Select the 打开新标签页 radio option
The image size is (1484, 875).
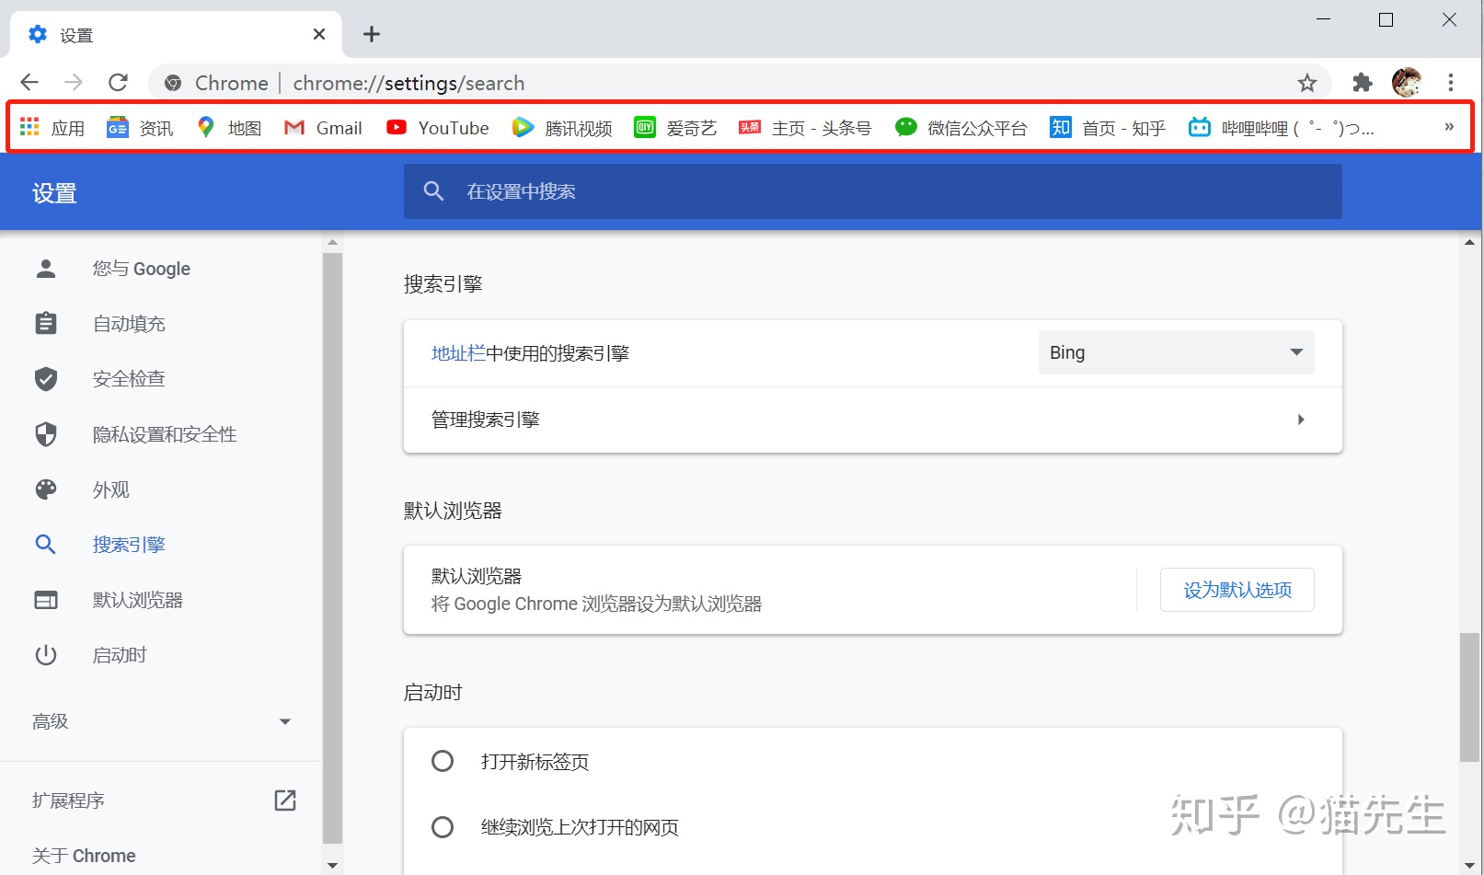[443, 761]
